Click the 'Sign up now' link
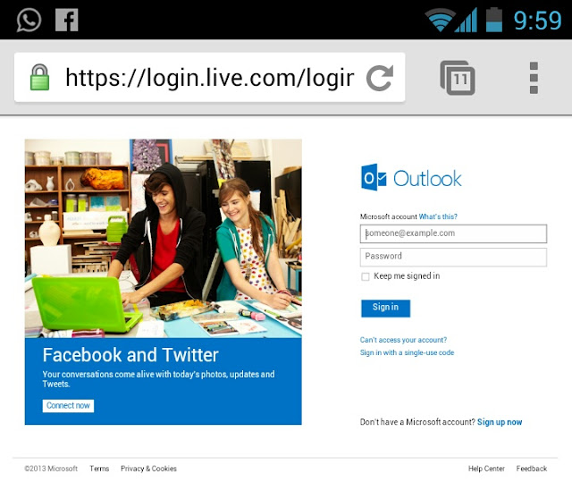This screenshot has height=491, width=572. pyautogui.click(x=500, y=422)
